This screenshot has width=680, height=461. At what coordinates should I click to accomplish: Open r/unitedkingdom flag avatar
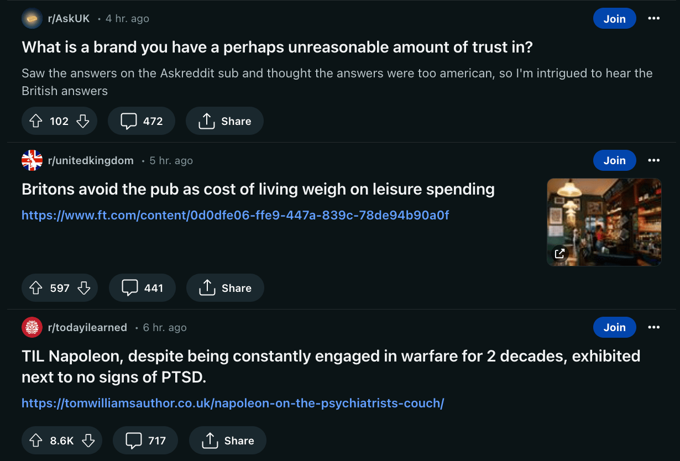[x=32, y=161]
